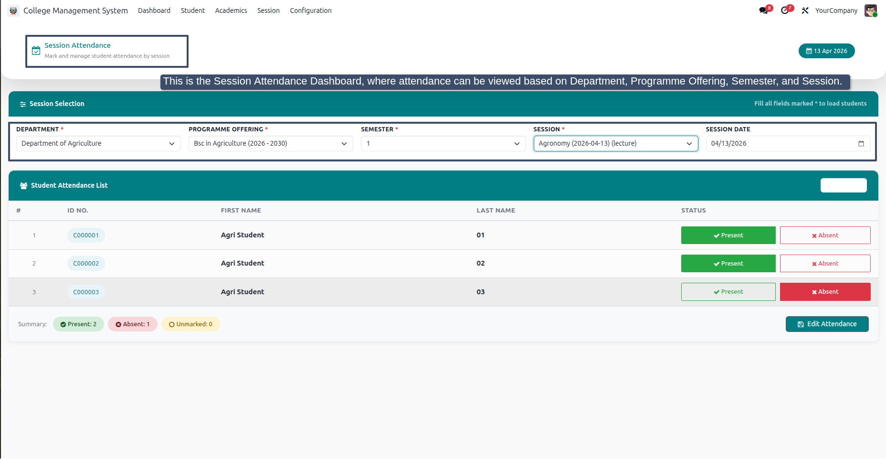Open the Academics menu

coord(231,11)
